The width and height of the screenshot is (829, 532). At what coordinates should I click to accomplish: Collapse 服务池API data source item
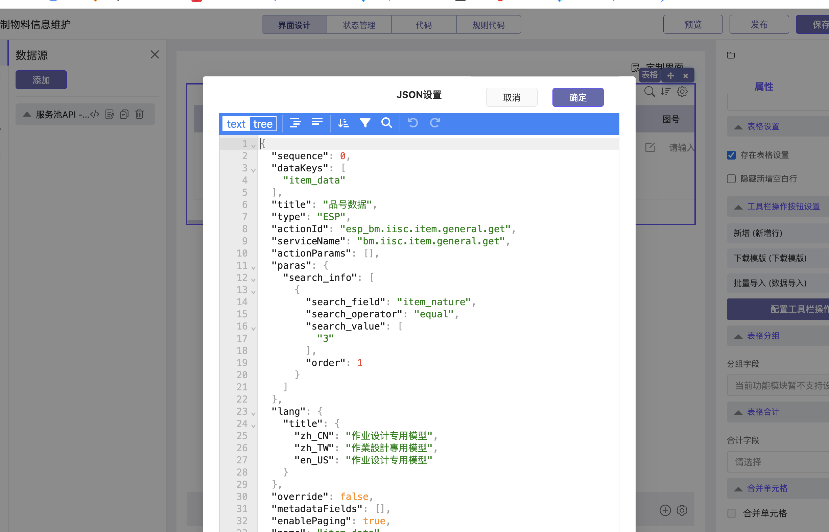(x=27, y=114)
